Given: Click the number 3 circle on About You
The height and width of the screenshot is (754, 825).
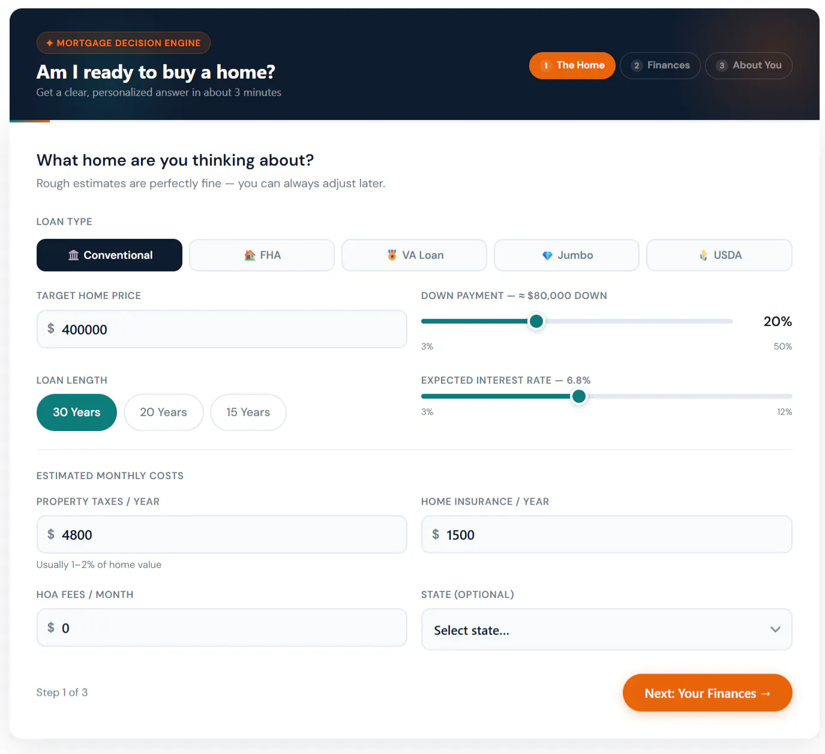Looking at the screenshot, I should point(722,65).
